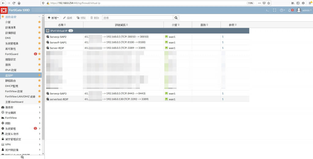Image resolution: width=313 pixels, height=159 pixels.
Task: Expand the 網路 network menu section
Action: coord(21,123)
